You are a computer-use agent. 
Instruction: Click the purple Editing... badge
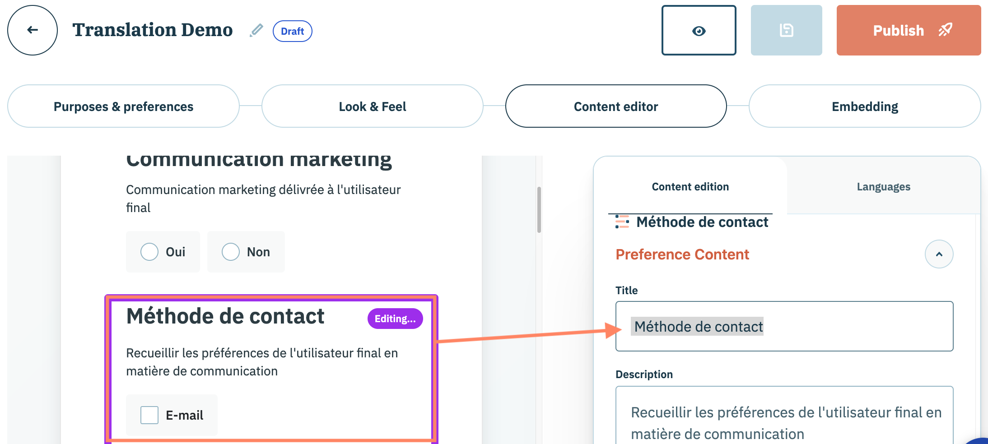[x=395, y=319]
